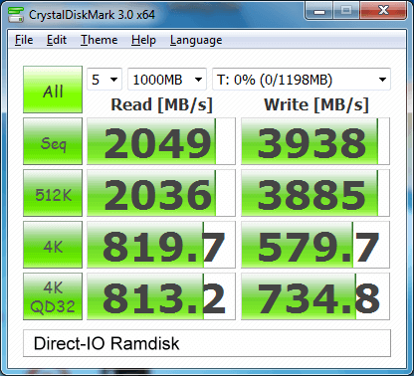Viewport: 414px width, 376px height.
Task: Open the Language menu
Action: pyautogui.click(x=196, y=40)
